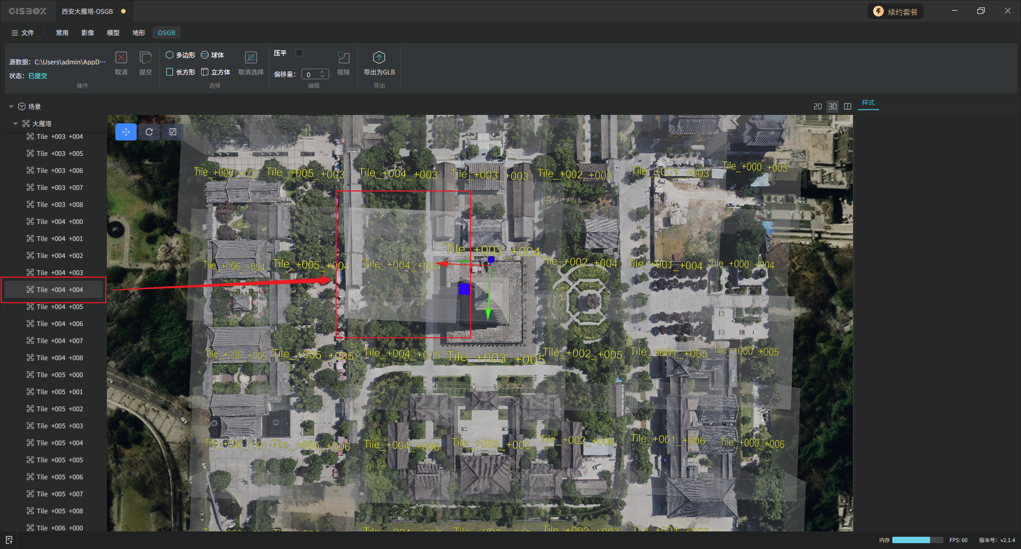The height and width of the screenshot is (549, 1021).
Task: Click the 抠除 cutout icon
Action: (344, 58)
